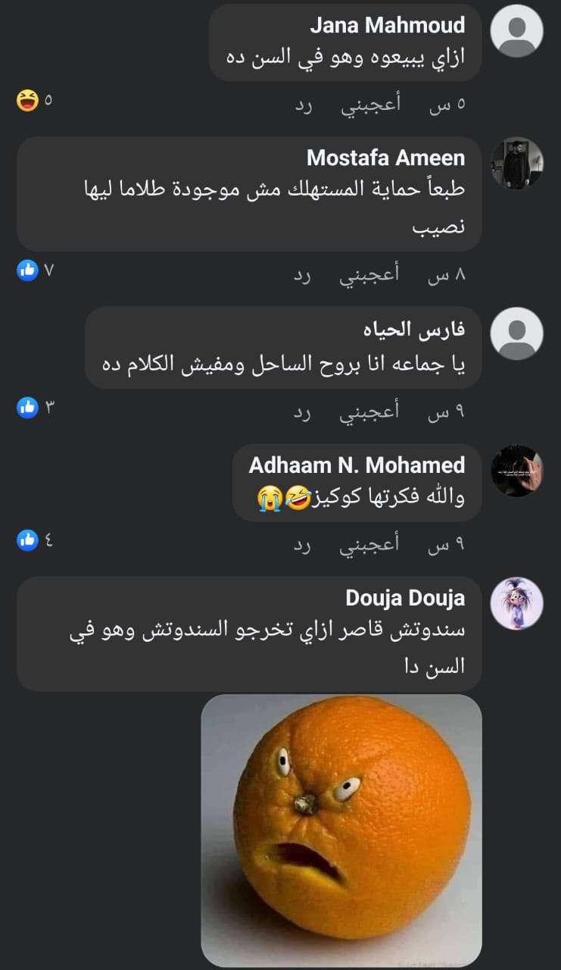Reply (رد) to Mostafa Ameen's comment
The height and width of the screenshot is (970, 561).
tap(304, 276)
